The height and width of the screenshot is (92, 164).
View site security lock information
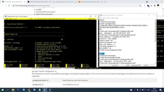[13, 6]
